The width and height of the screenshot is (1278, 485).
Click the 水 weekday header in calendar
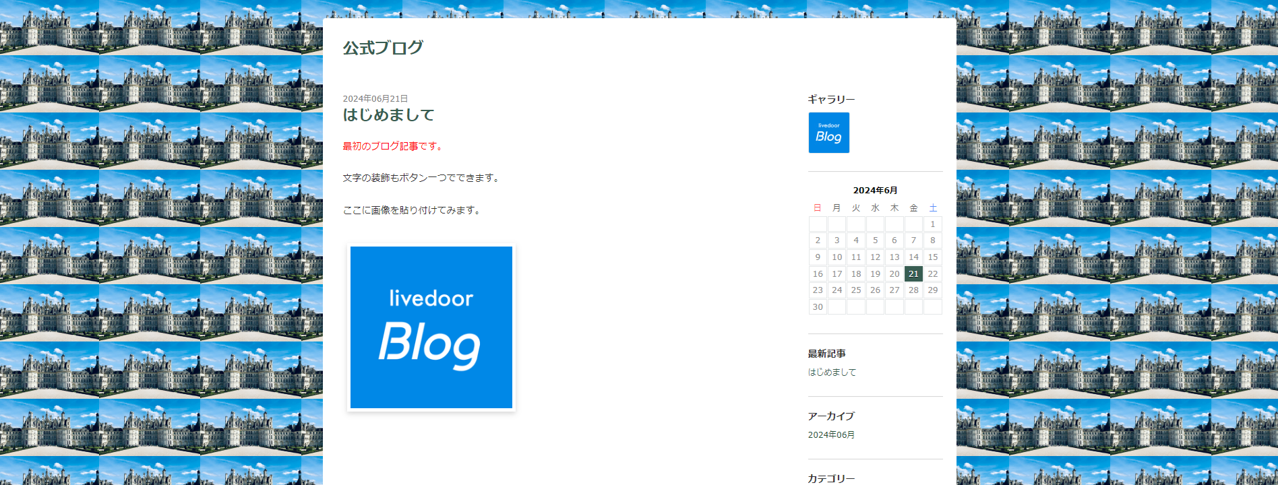(x=875, y=208)
